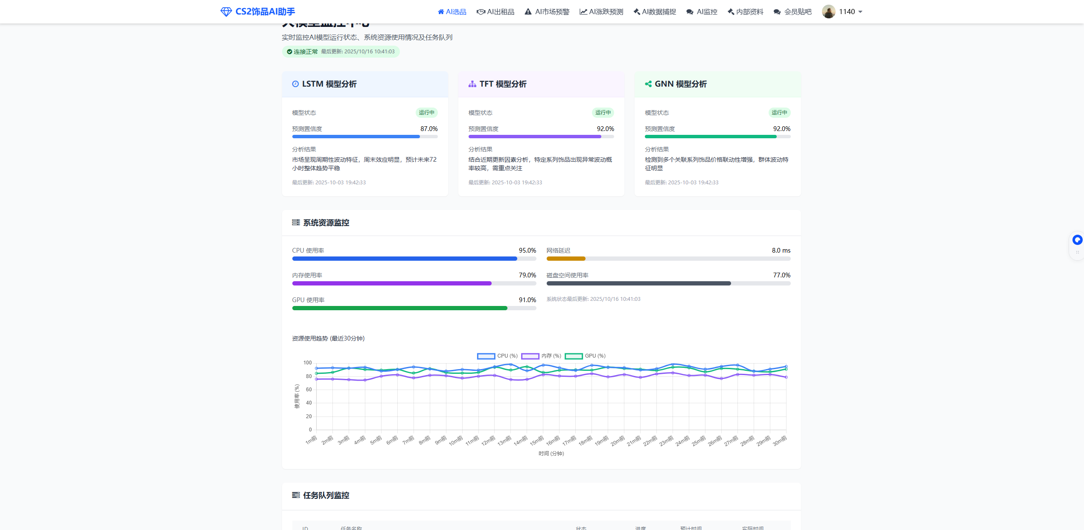
Task: Click the 任务队列监控 list icon
Action: pyautogui.click(x=296, y=495)
